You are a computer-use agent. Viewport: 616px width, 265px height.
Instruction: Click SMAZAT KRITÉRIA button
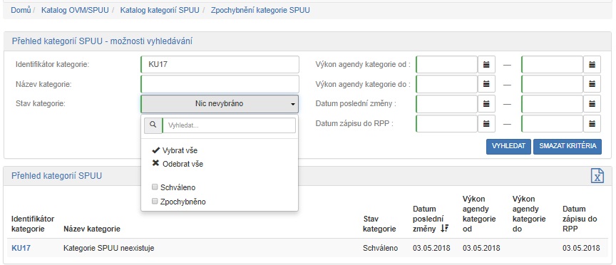click(x=568, y=147)
